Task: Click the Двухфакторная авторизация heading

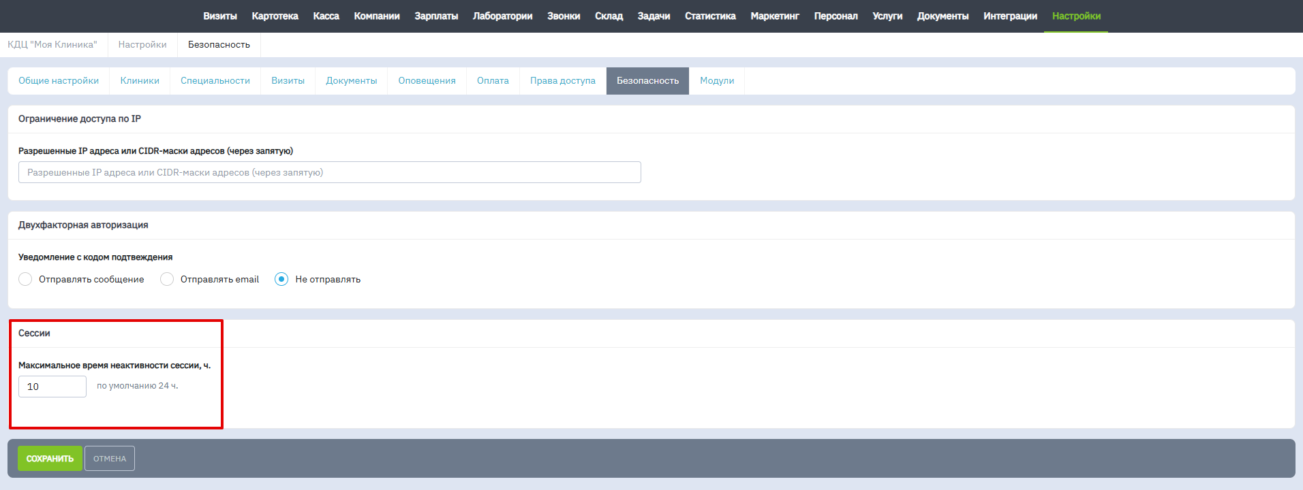Action: click(x=83, y=225)
